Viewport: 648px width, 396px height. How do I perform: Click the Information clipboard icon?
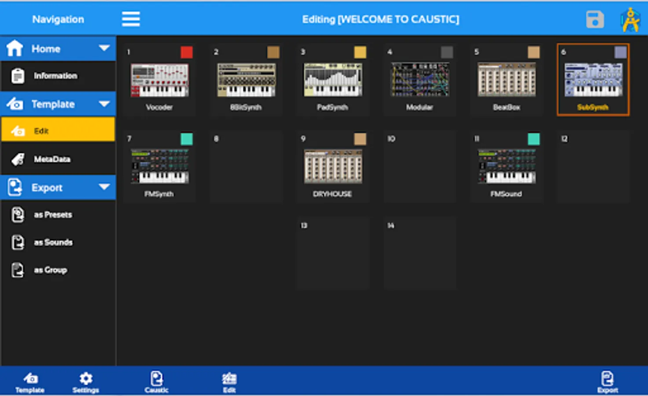(18, 76)
